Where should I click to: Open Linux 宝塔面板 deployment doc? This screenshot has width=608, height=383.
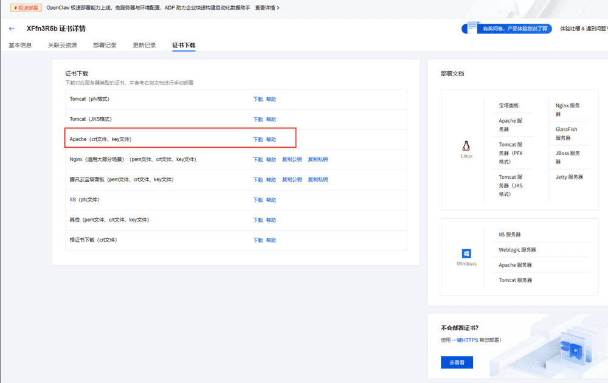point(509,105)
